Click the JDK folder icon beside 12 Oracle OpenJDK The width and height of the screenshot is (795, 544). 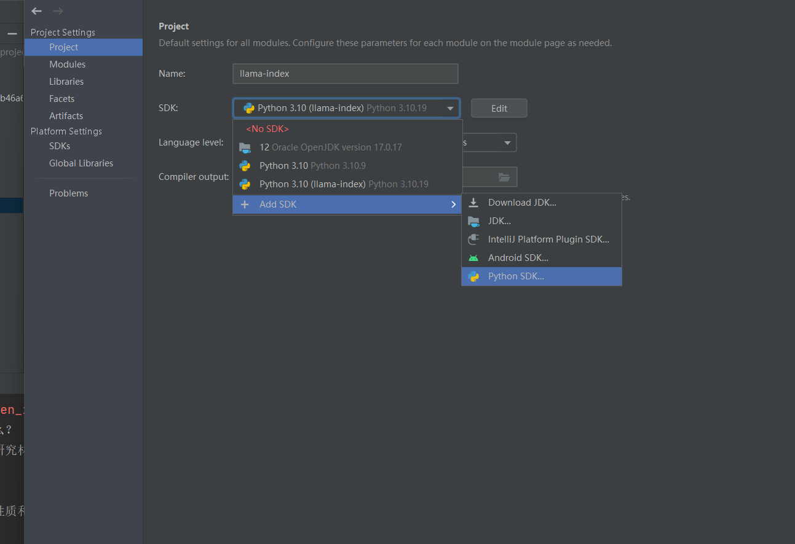[245, 147]
